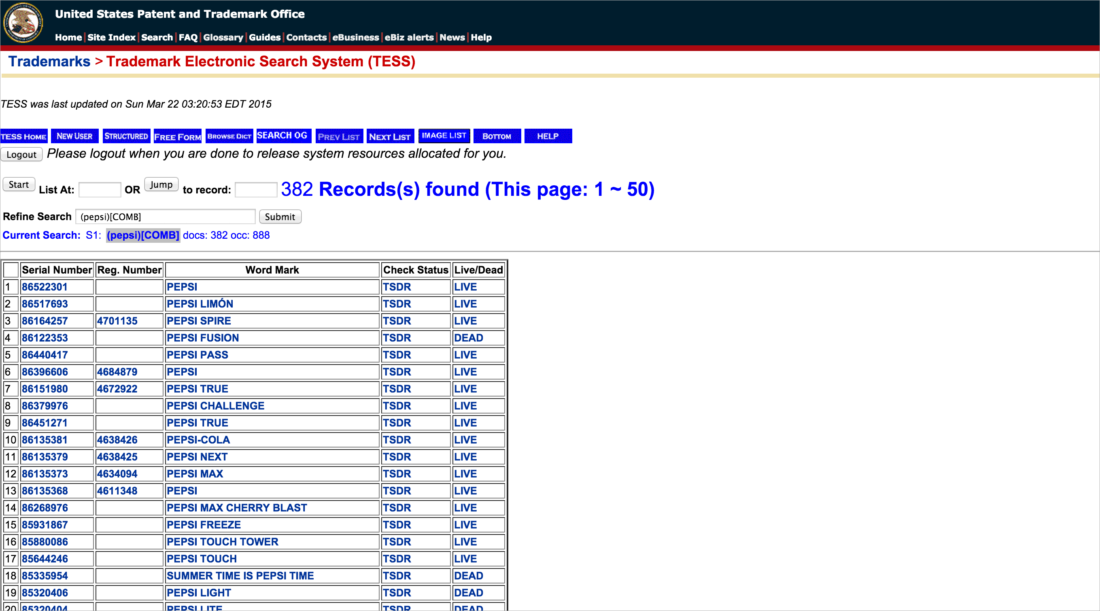The image size is (1100, 611).
Task: Go to Next List page
Action: tap(390, 136)
